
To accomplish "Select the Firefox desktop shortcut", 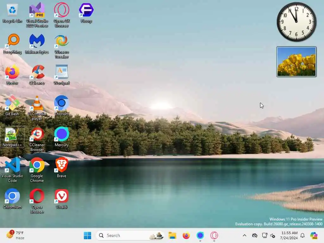I will [12, 75].
